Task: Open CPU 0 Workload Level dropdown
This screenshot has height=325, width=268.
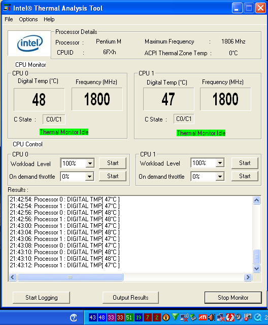Action: point(90,164)
